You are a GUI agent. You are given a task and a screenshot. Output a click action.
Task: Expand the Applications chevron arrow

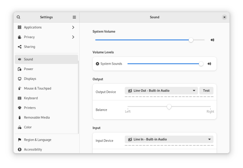pos(73,27)
